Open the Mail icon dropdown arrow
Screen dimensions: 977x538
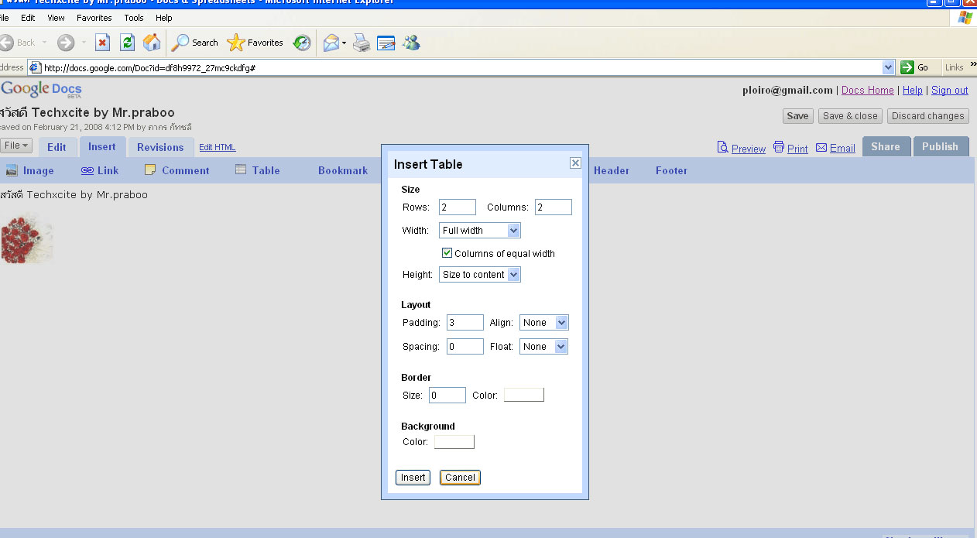[345, 43]
